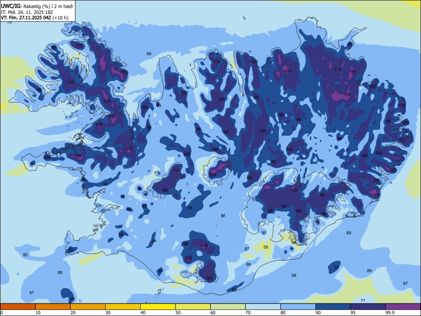
Task: Select the legend tick label '70'
Action: [x=248, y=313]
